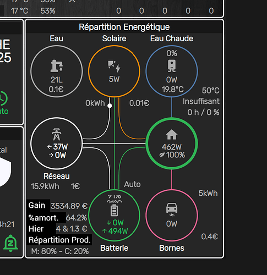Viewport: 267px width, 275px height.
Task: Open the 462W home consumption value
Action: (x=172, y=147)
